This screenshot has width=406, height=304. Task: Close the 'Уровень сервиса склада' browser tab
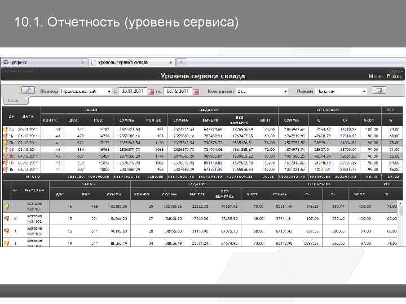pyautogui.click(x=170, y=62)
